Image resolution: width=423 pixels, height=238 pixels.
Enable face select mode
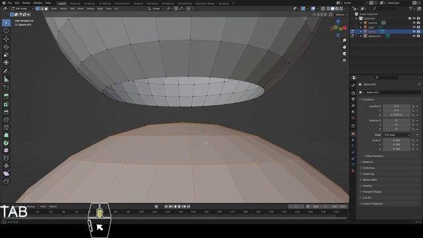point(46,9)
